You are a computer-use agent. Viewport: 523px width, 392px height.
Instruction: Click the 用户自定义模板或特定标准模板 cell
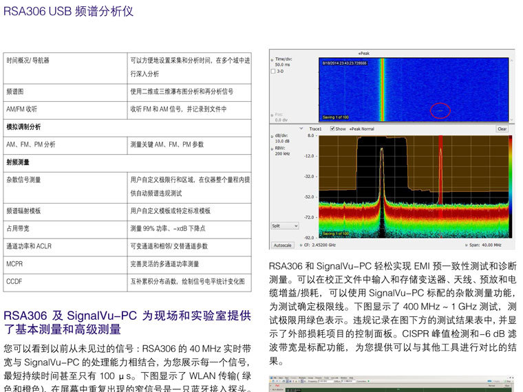[x=189, y=212]
